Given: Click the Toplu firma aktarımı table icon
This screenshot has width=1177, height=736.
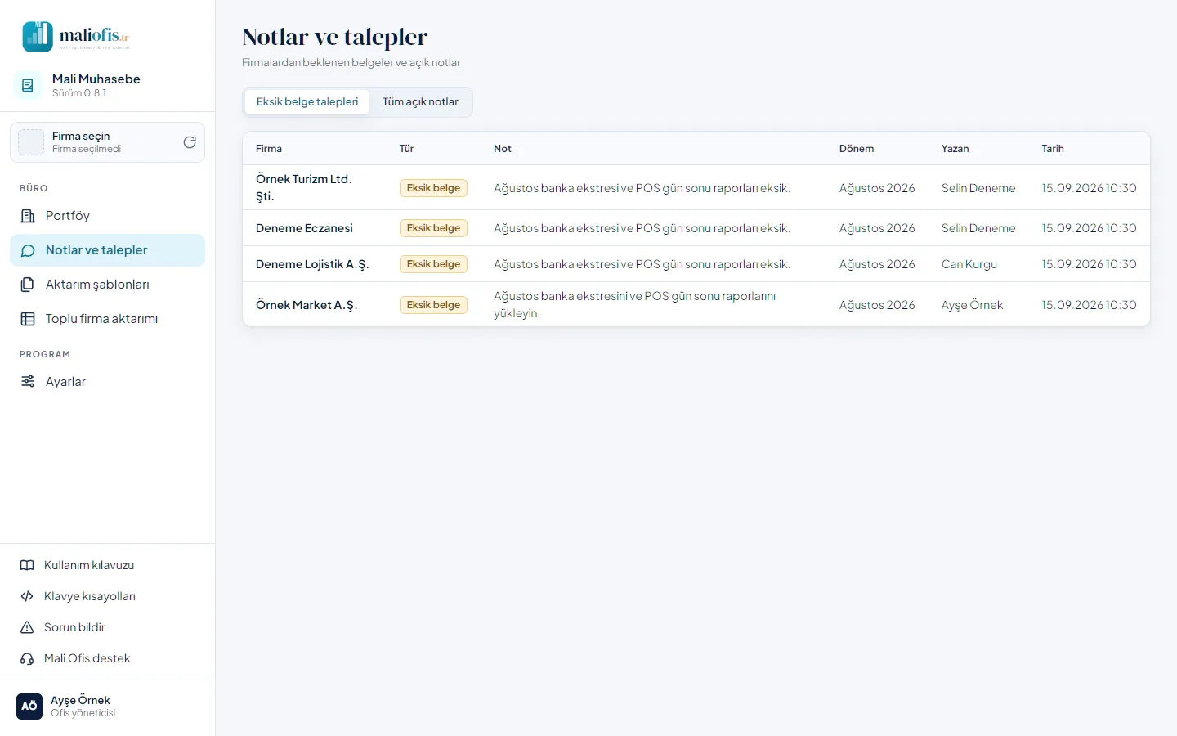Looking at the screenshot, I should tap(28, 319).
